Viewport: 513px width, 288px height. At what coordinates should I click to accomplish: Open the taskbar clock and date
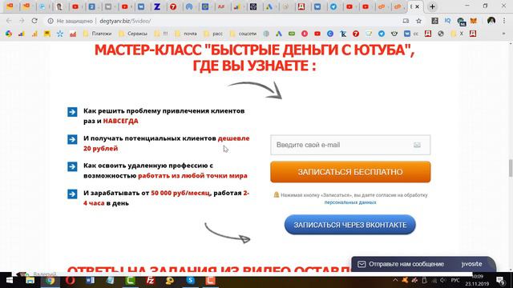[x=477, y=281]
